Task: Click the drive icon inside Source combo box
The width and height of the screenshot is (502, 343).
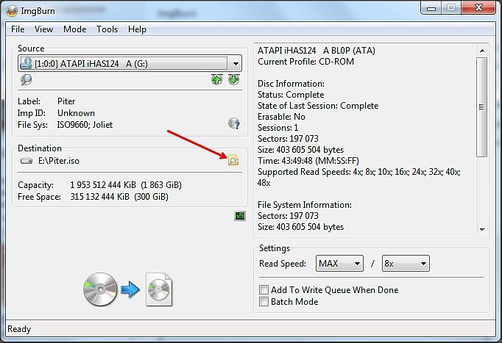Action: pos(26,64)
